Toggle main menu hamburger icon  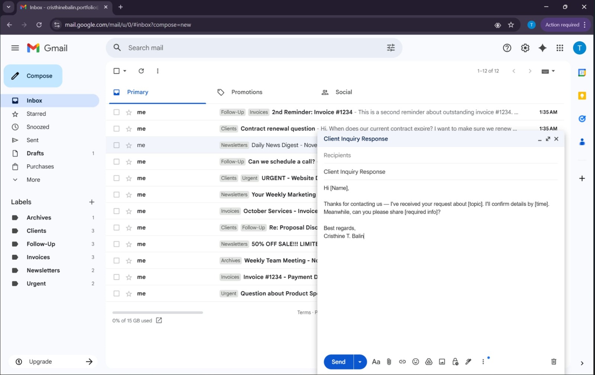click(x=15, y=48)
